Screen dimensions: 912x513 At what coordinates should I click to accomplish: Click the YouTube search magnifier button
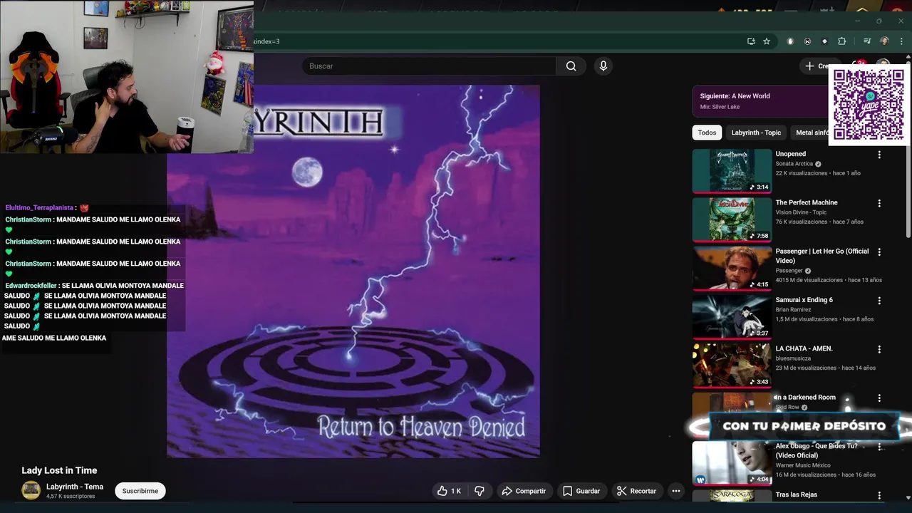pyautogui.click(x=571, y=66)
